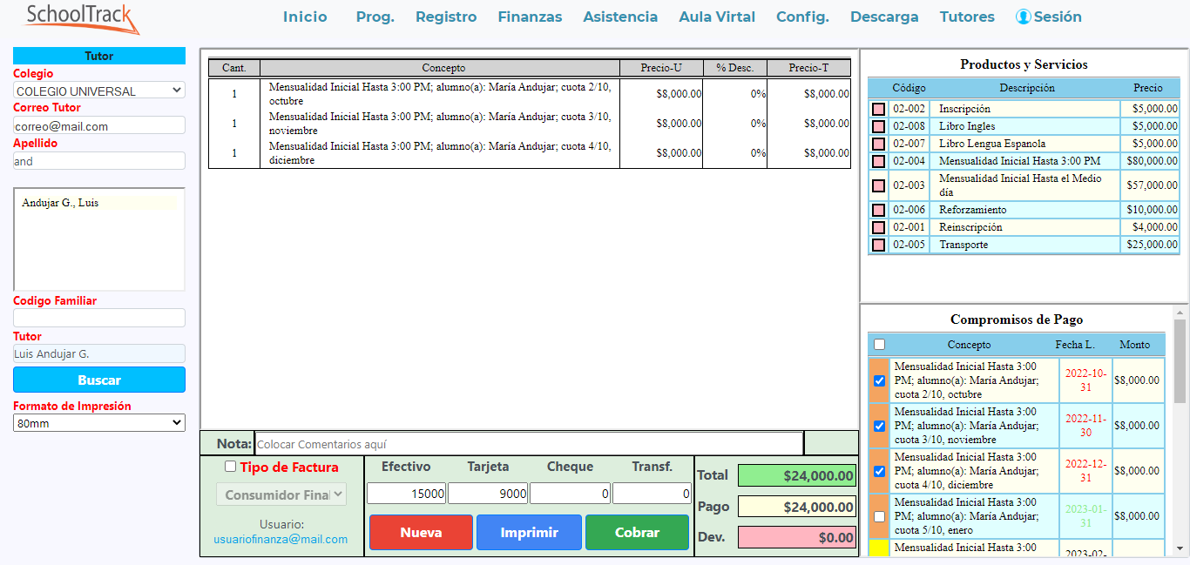
Task: Uncheck the cuota 2/10 octubre commitment
Action: click(879, 380)
